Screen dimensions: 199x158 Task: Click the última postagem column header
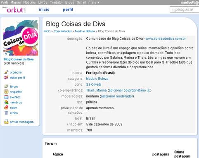click(182, 154)
